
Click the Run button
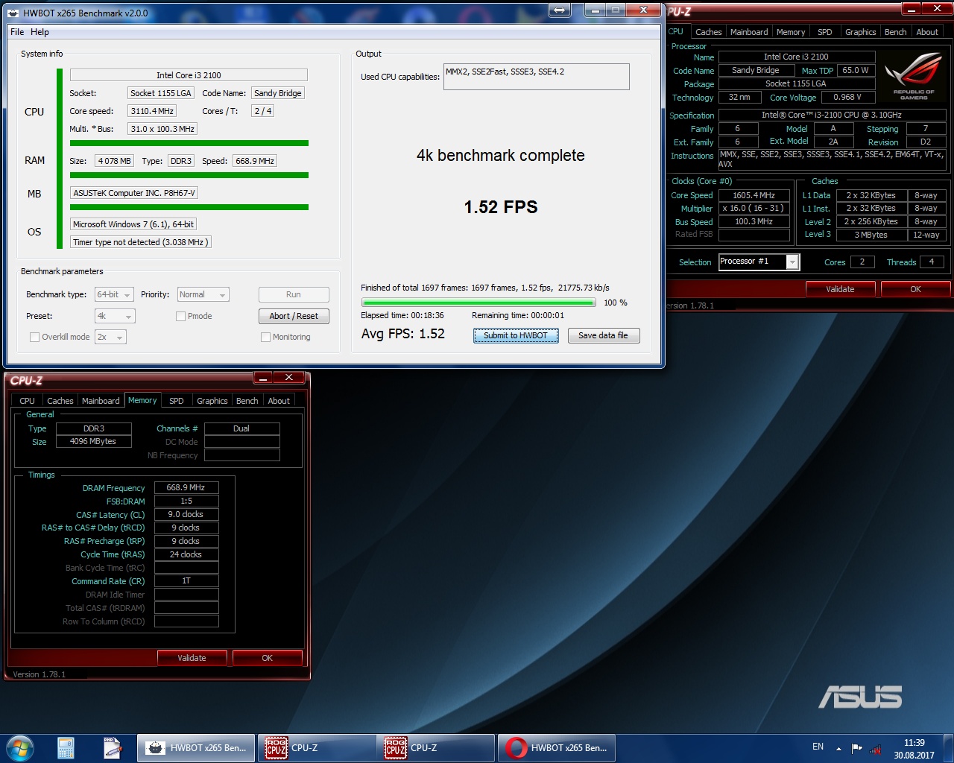294,294
